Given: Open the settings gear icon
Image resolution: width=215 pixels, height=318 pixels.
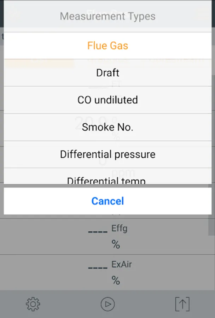Looking at the screenshot, I should [33, 304].
